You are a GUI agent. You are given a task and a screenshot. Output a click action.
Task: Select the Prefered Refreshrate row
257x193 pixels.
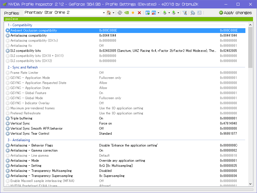(125, 113)
